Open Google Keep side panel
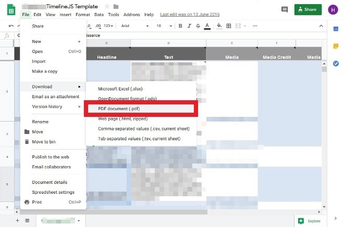Screen dimensions: 344x227 pos(336,46)
